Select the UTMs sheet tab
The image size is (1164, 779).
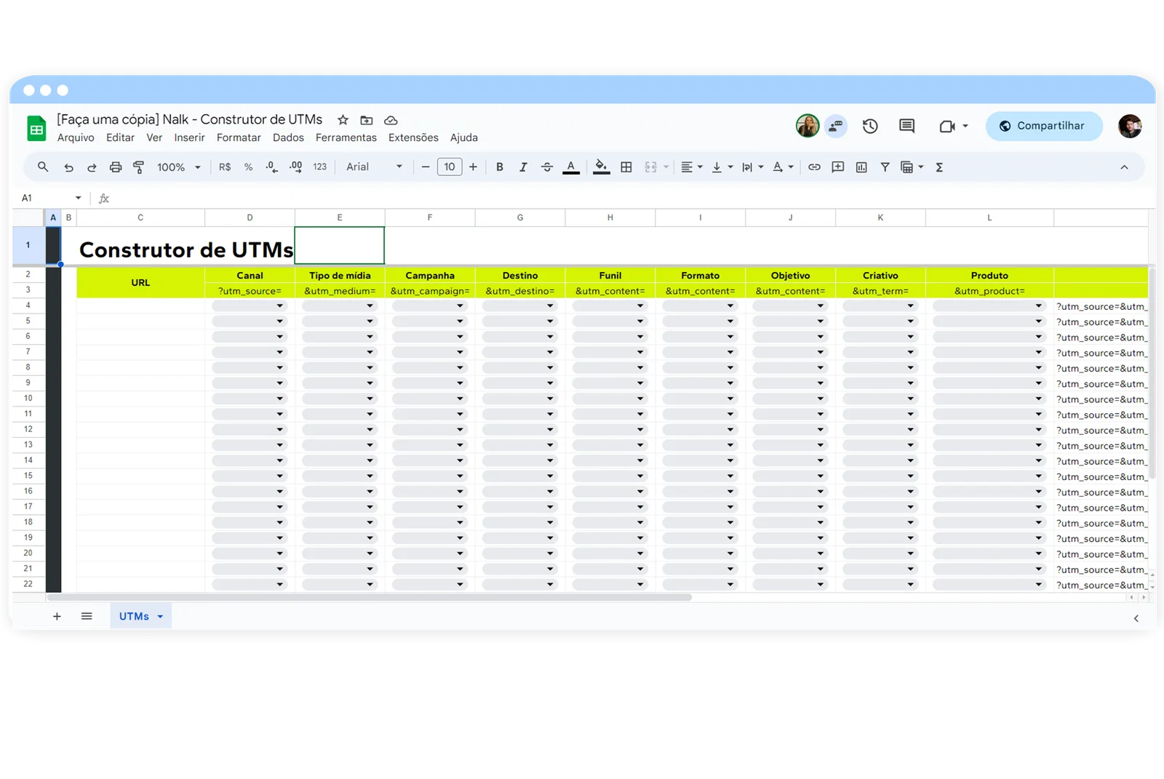click(134, 616)
